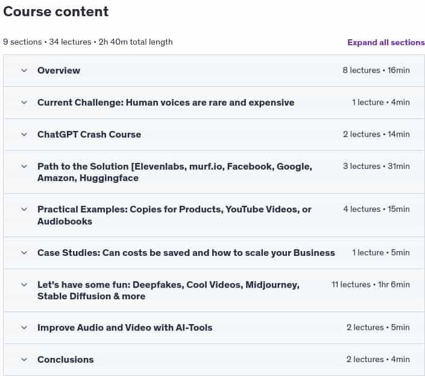
Task: Click '3 lectures • 31min' text
Action: coord(376,166)
